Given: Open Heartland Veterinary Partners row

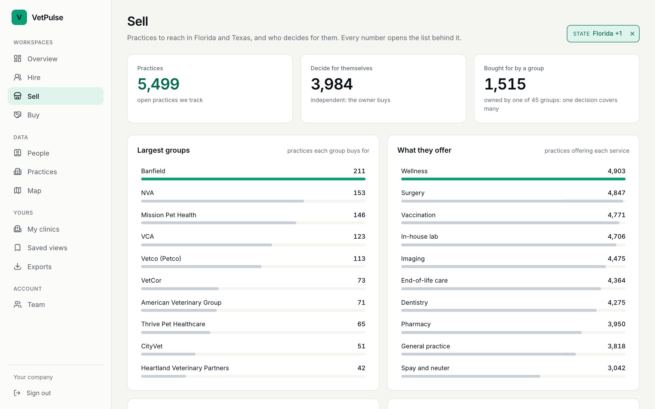Looking at the screenshot, I should coord(253,371).
